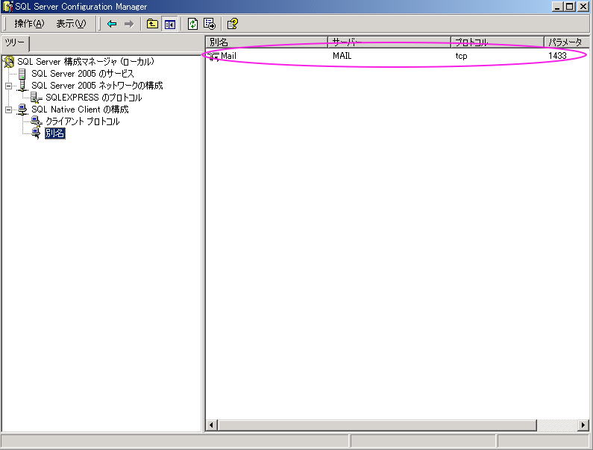593x450 pixels.
Task: Click the Up one level folder icon
Action: tap(152, 24)
